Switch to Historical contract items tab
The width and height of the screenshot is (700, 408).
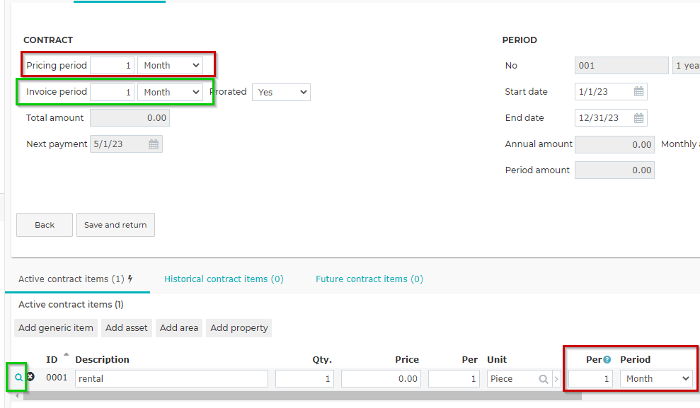coord(224,279)
